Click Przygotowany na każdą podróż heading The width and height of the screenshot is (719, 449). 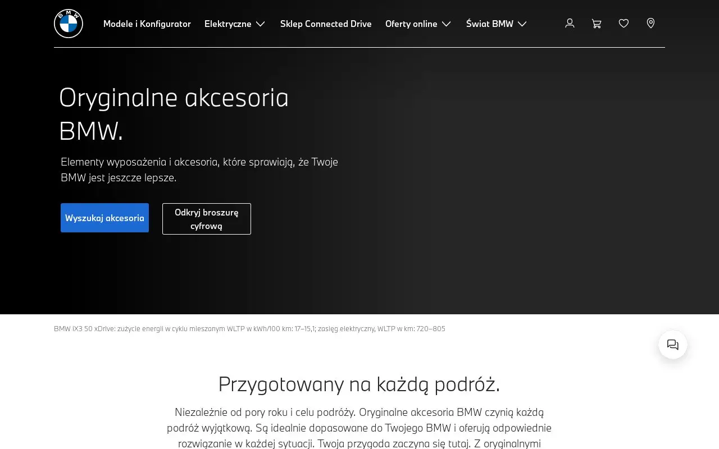click(x=359, y=384)
